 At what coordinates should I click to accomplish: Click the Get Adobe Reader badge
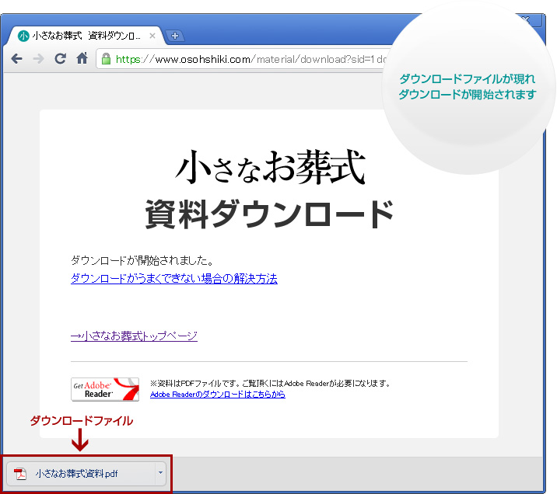(105, 389)
